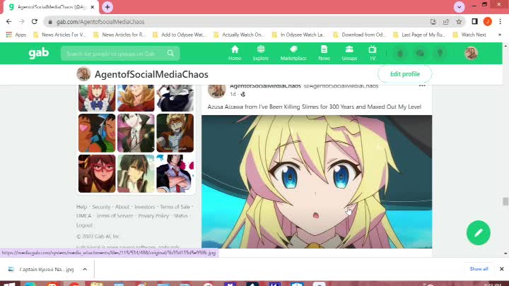The image size is (509, 286).
Task: Open the News section
Action: coord(324,53)
